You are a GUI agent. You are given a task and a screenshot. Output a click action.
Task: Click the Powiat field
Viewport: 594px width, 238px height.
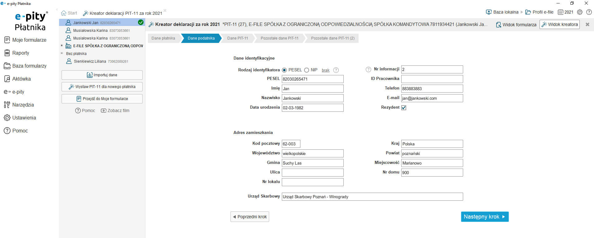point(432,153)
